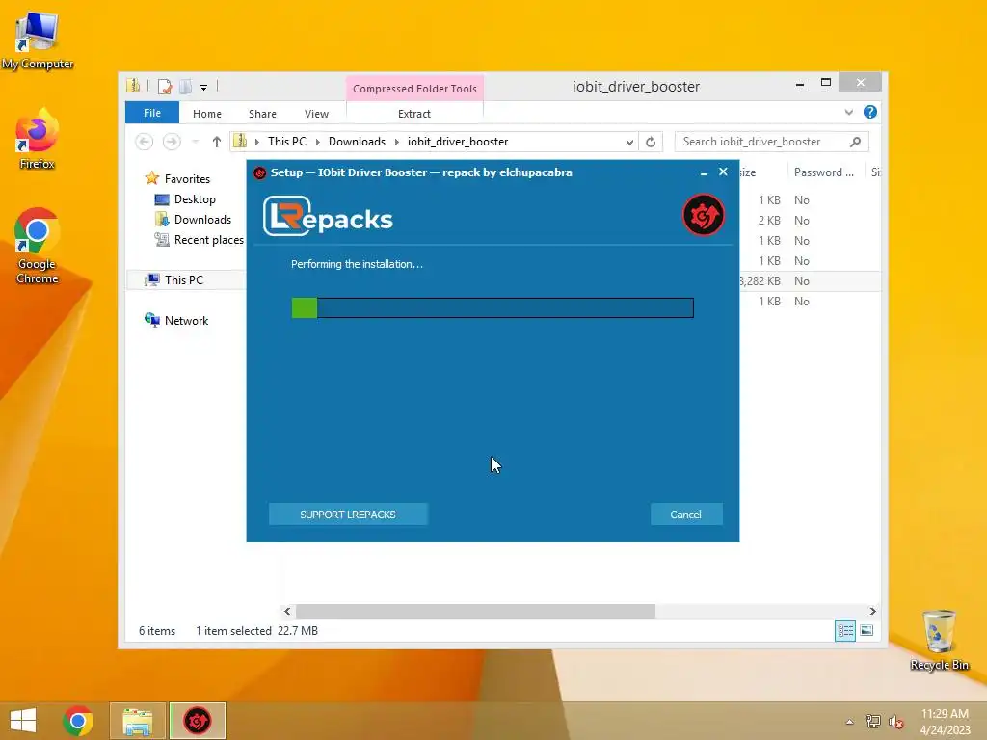Open the Extract tab
This screenshot has width=987, height=740.
point(414,114)
